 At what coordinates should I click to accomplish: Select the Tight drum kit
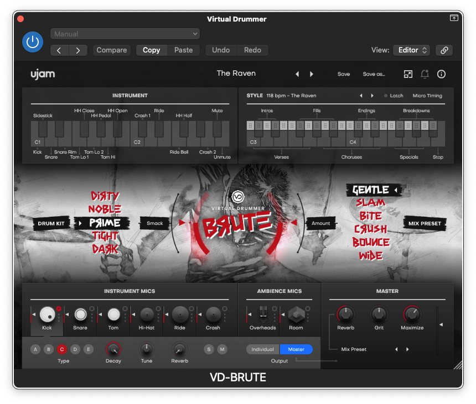pos(105,236)
